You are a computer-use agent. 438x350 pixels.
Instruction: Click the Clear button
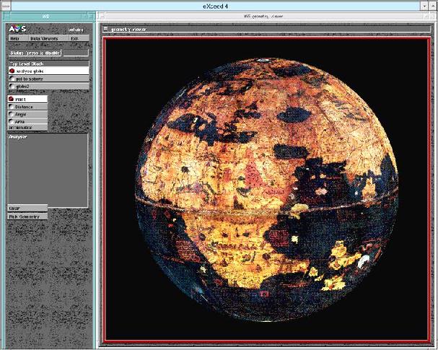(x=27, y=208)
